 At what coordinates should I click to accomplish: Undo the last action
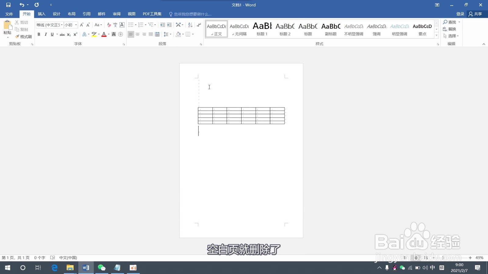tap(22, 5)
